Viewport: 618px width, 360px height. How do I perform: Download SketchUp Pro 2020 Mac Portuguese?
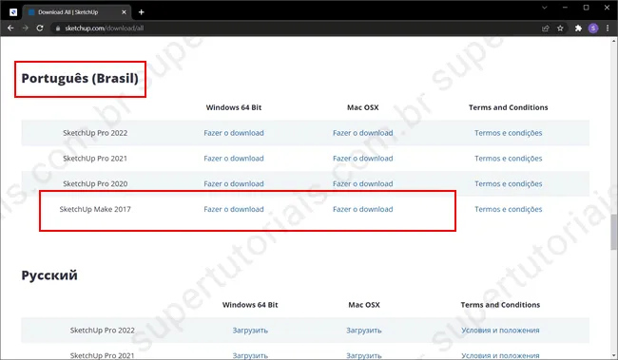(362, 184)
